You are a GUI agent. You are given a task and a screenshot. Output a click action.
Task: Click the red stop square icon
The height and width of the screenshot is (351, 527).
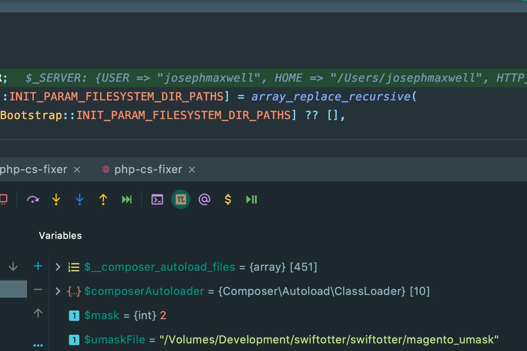coord(3,199)
